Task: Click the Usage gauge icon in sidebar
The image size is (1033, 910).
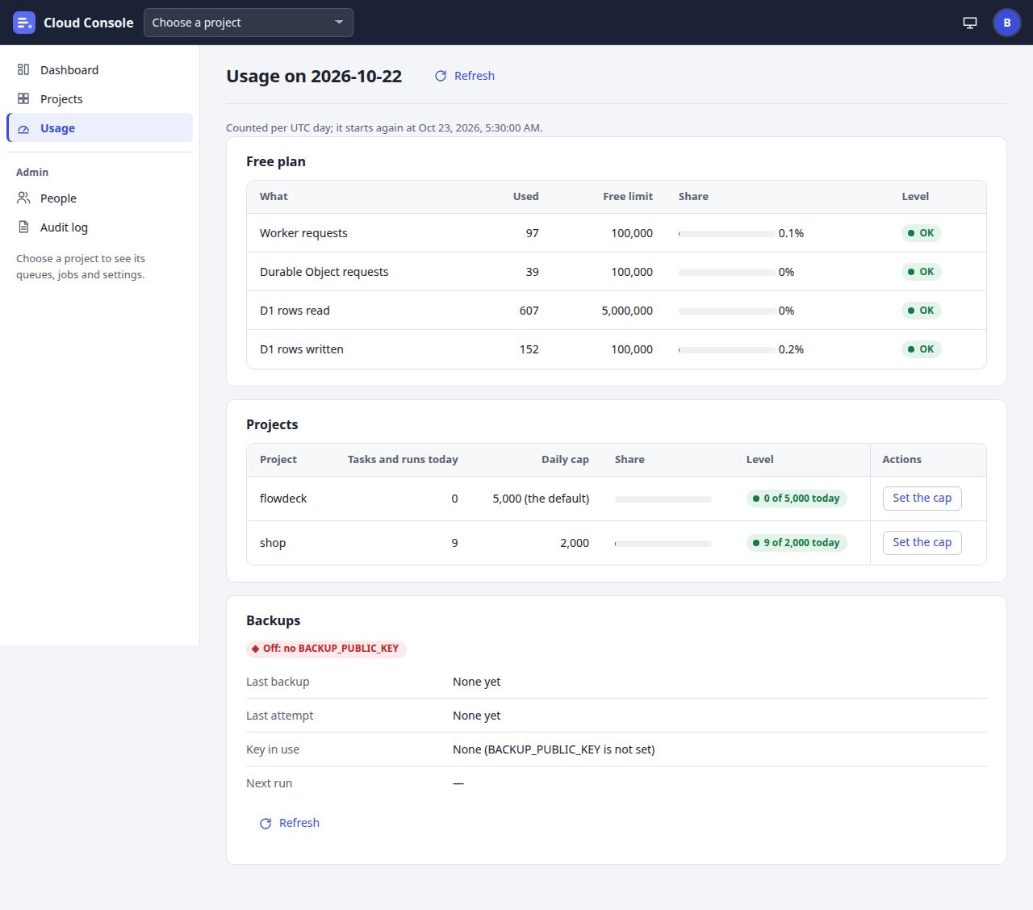Action: pyautogui.click(x=23, y=128)
